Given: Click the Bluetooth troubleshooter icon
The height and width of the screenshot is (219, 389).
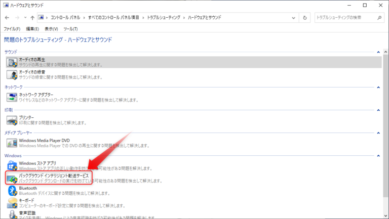Looking at the screenshot, I should coord(12,191).
